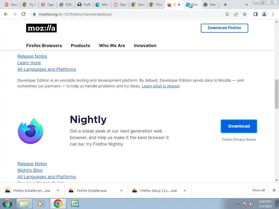Open a new tab with plus button

225,5
